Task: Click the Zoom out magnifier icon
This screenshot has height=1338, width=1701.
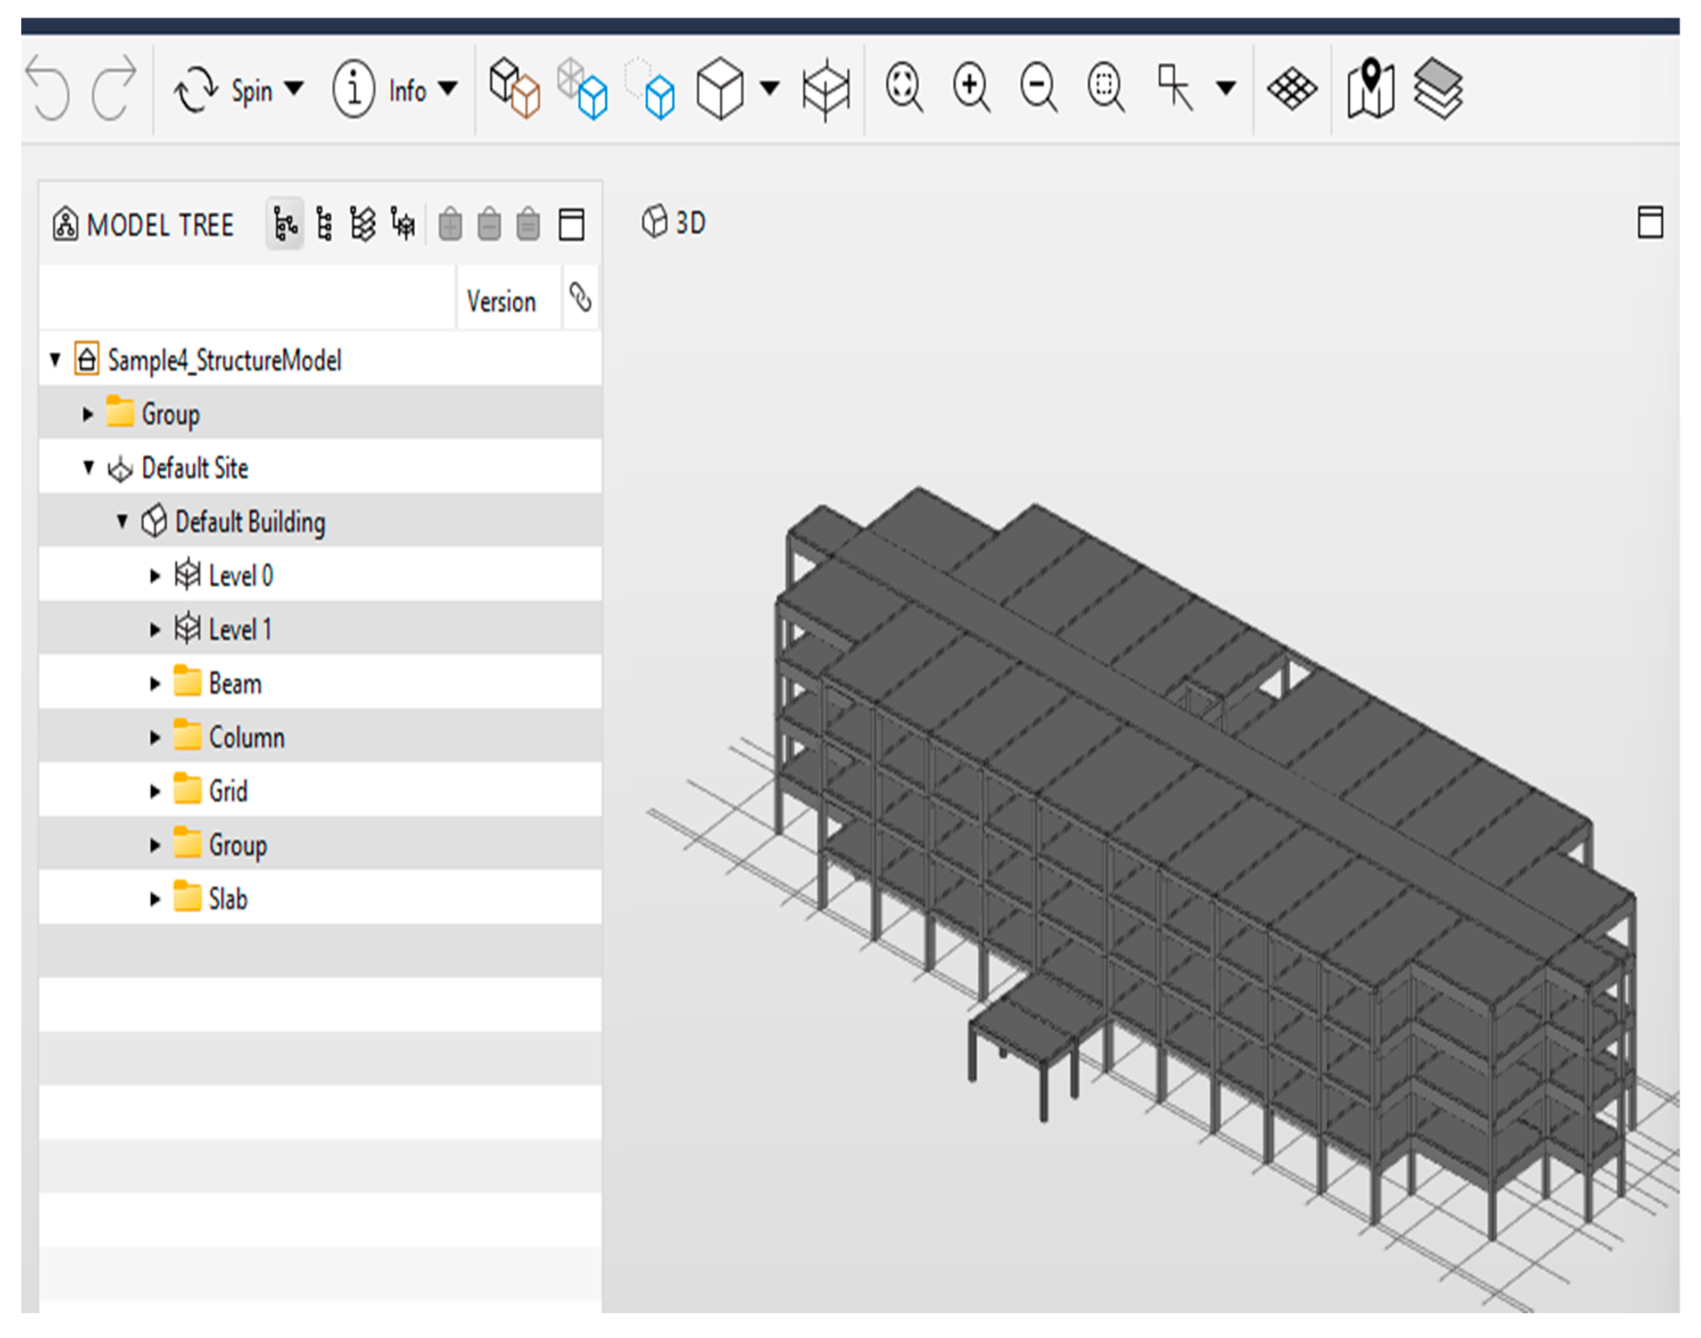Action: (1038, 86)
